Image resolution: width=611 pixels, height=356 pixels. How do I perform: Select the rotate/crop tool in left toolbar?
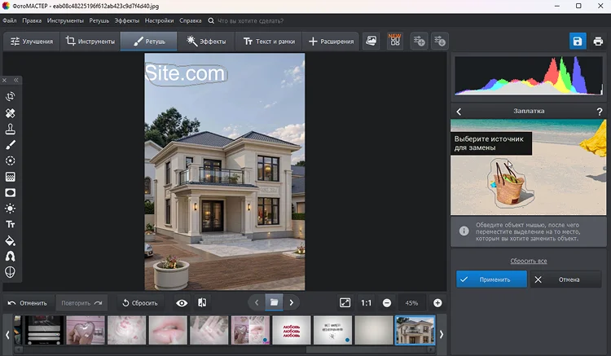coord(10,96)
